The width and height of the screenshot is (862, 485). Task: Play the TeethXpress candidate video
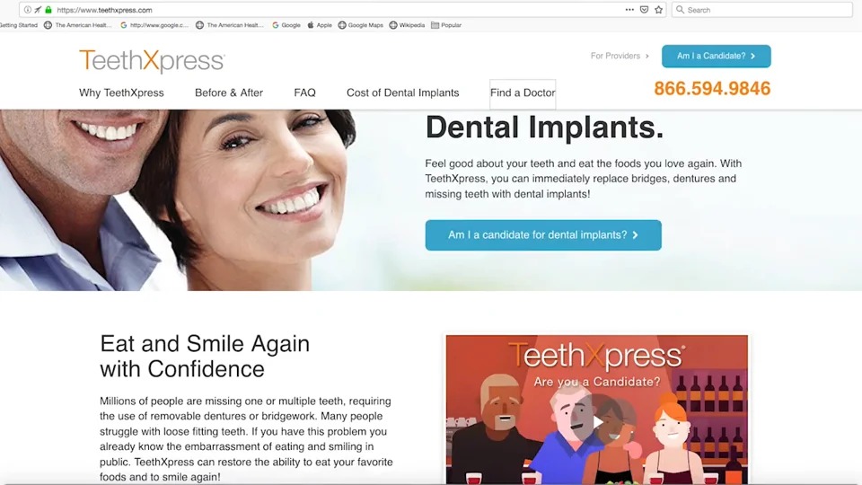(597, 422)
